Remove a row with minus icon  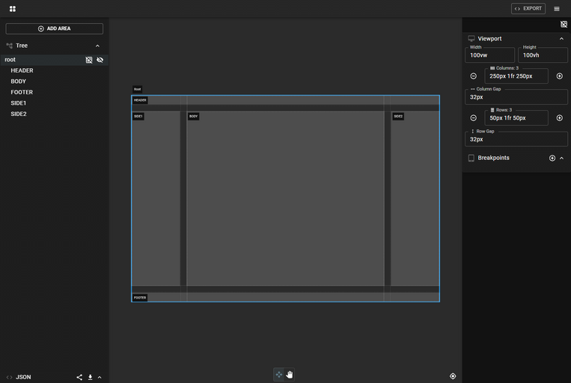[x=473, y=118]
